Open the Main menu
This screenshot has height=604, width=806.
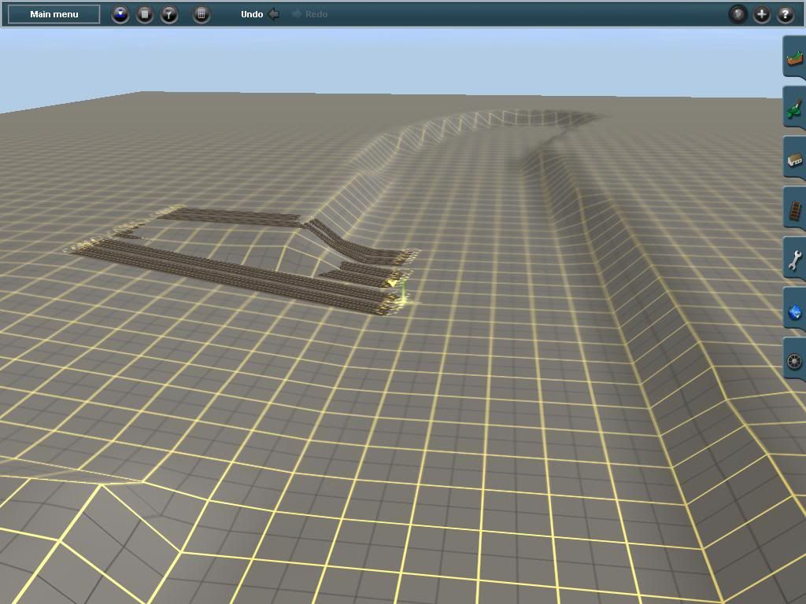[x=54, y=14]
